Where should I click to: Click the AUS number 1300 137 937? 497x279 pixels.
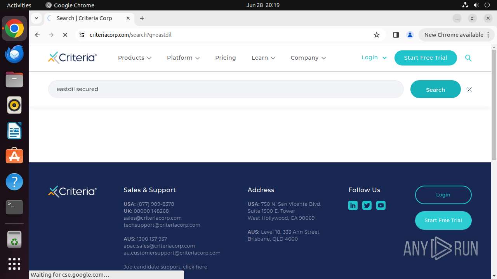[x=152, y=239]
